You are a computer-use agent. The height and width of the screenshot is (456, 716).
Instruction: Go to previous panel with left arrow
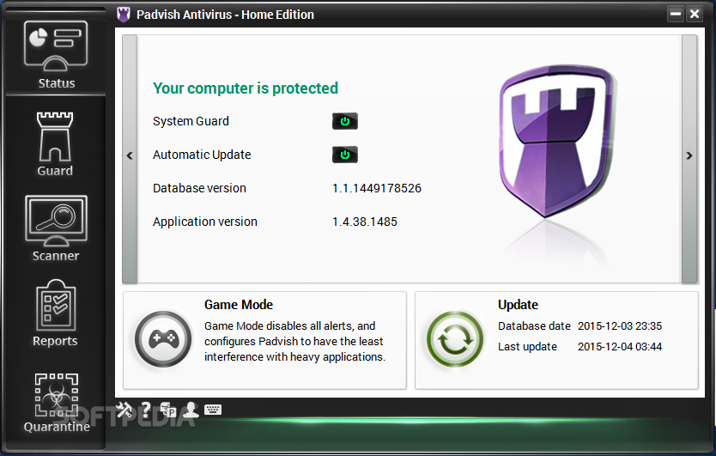pos(130,159)
